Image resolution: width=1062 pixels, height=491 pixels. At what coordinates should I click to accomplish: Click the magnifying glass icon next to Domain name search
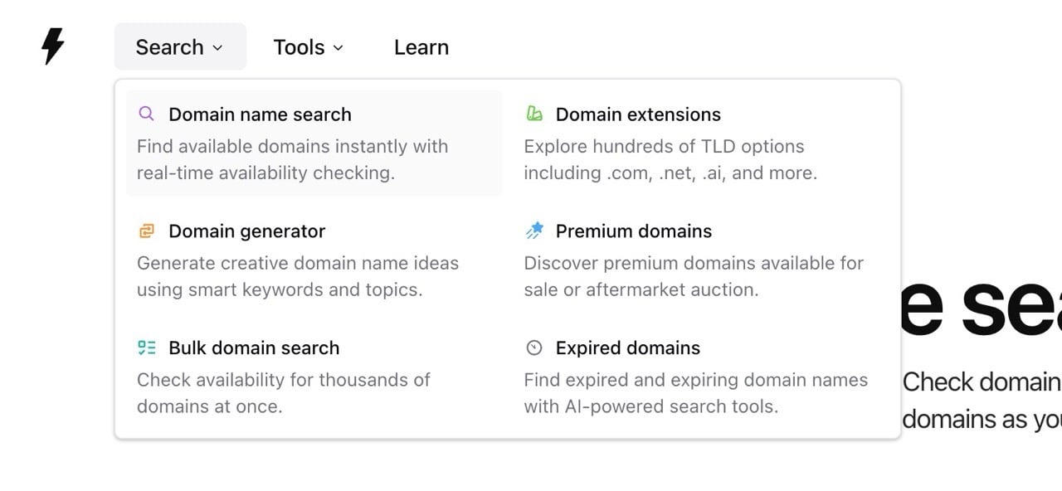click(147, 114)
